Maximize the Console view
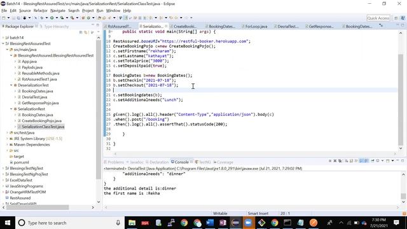Screen dimensions: 407x229 [x=403, y=161]
